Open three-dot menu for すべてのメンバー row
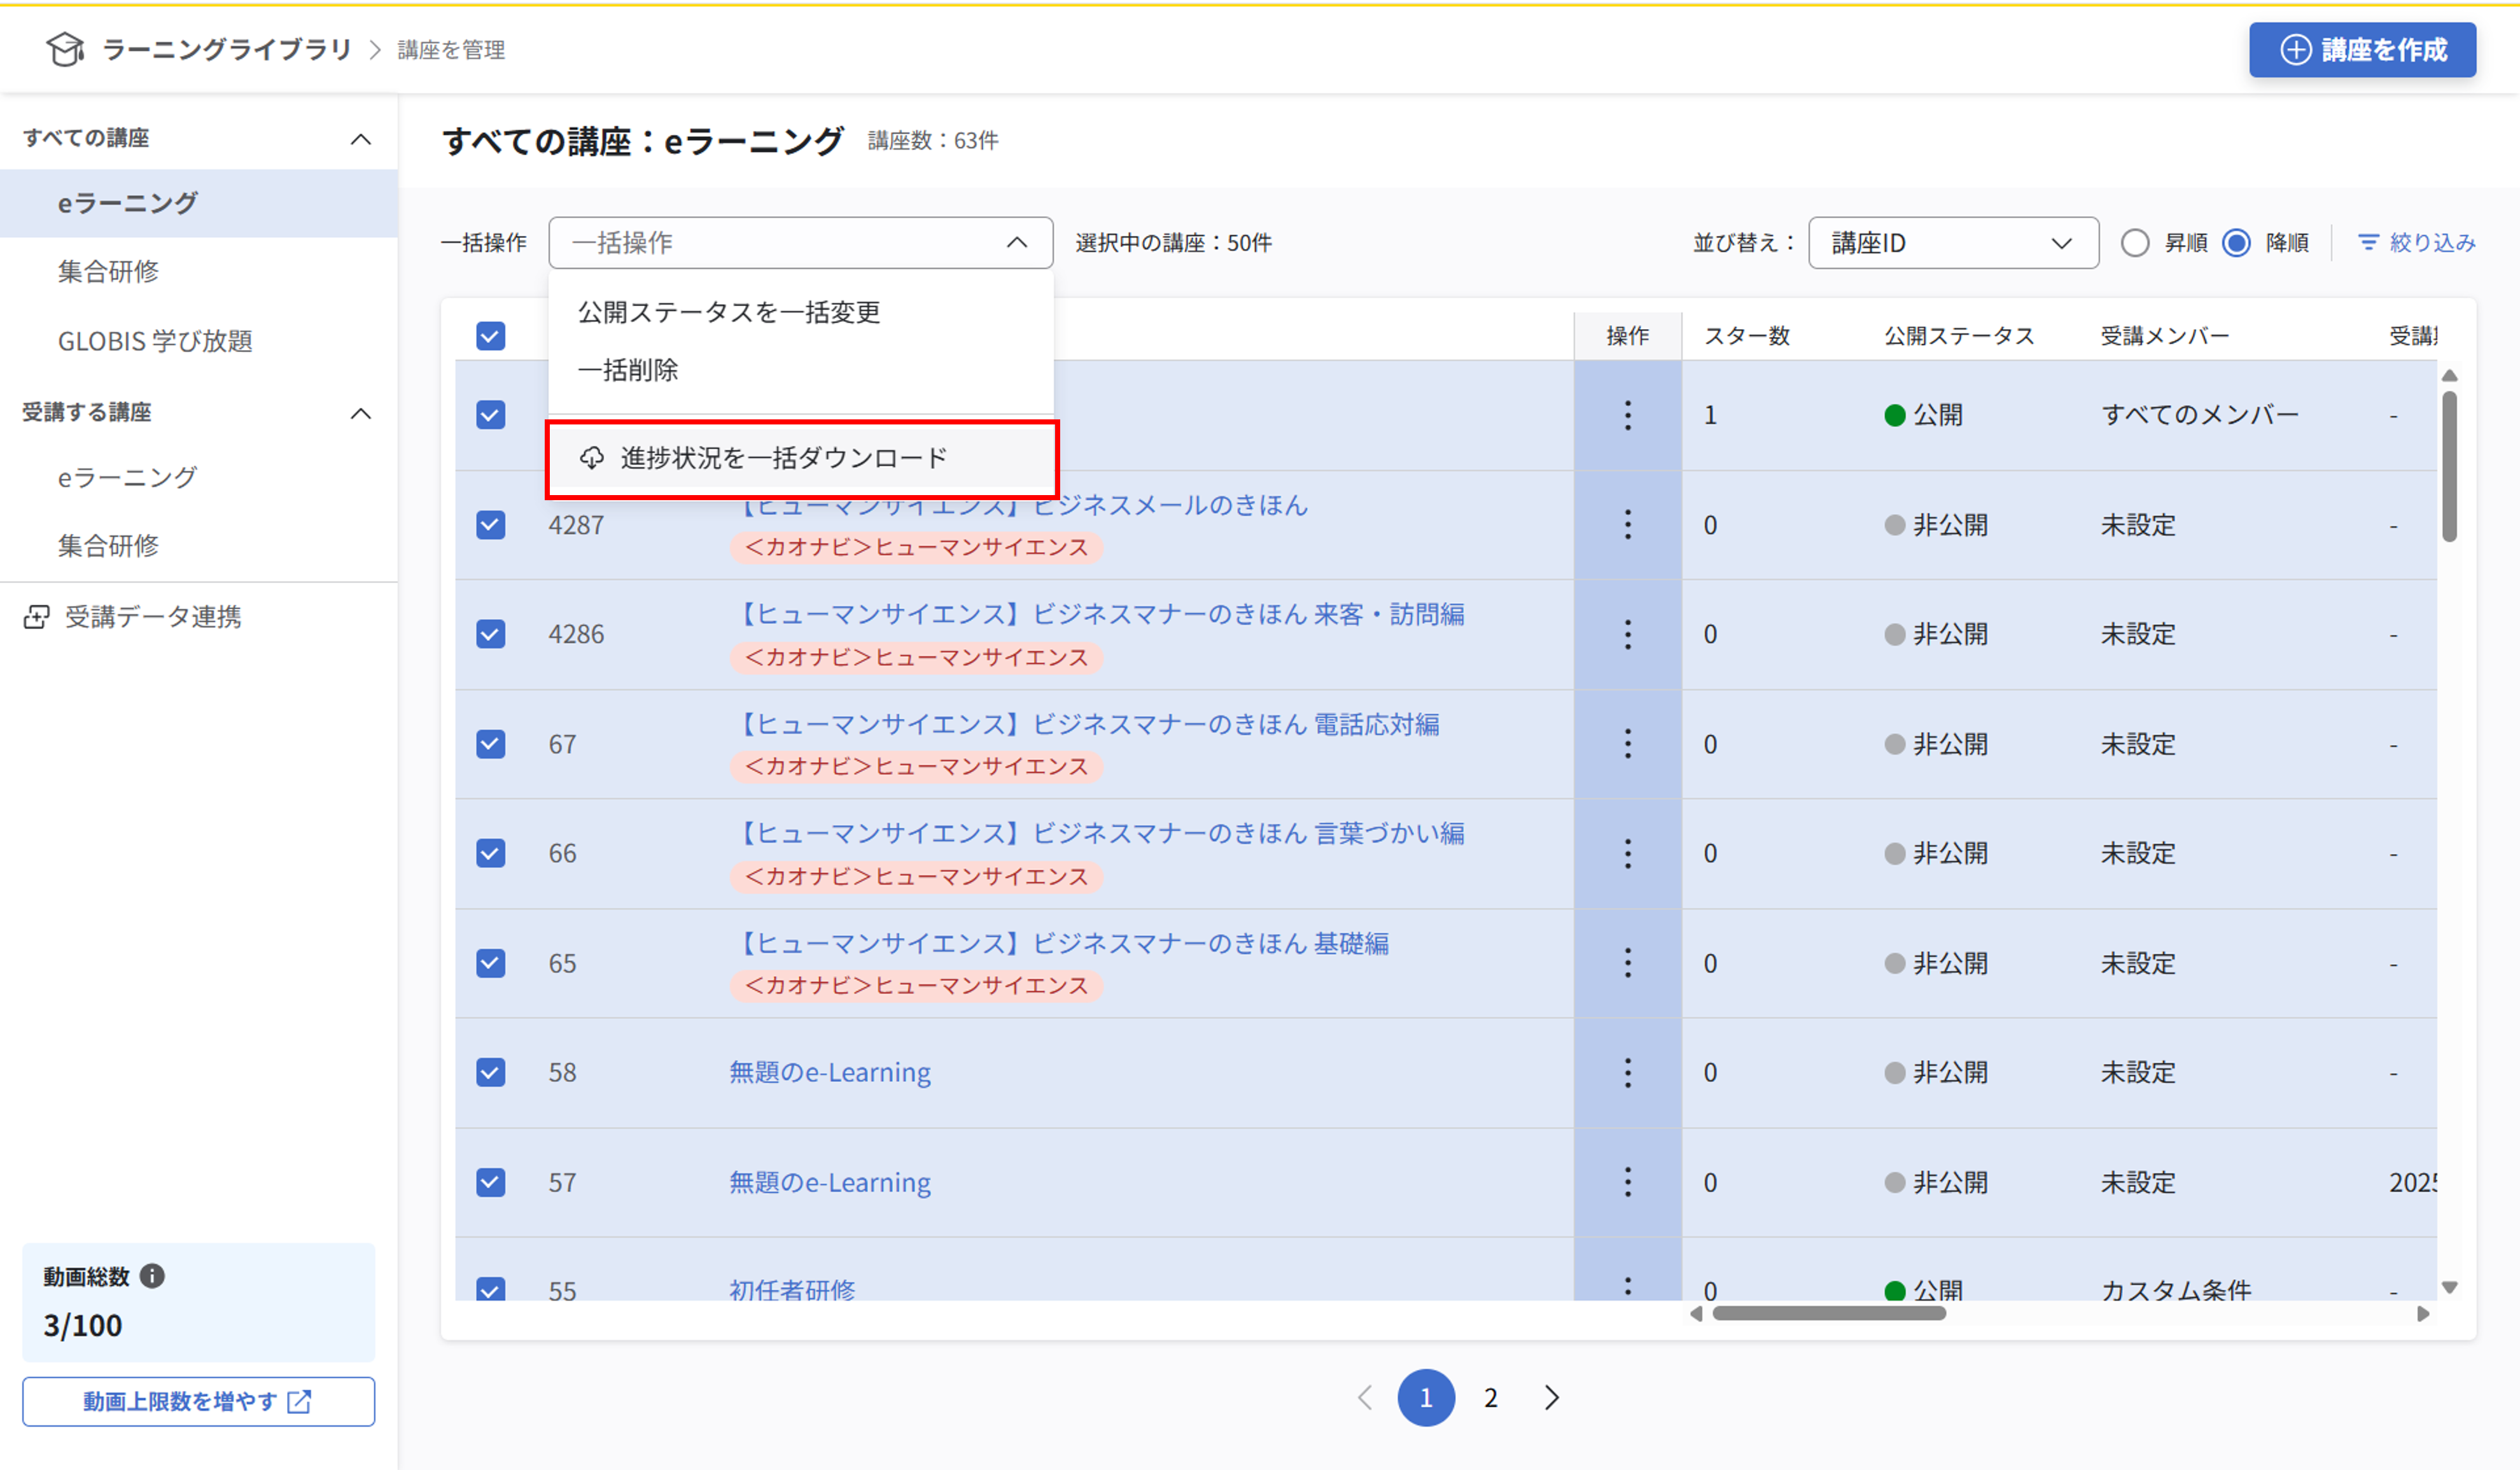The image size is (2520, 1470). 1627,415
